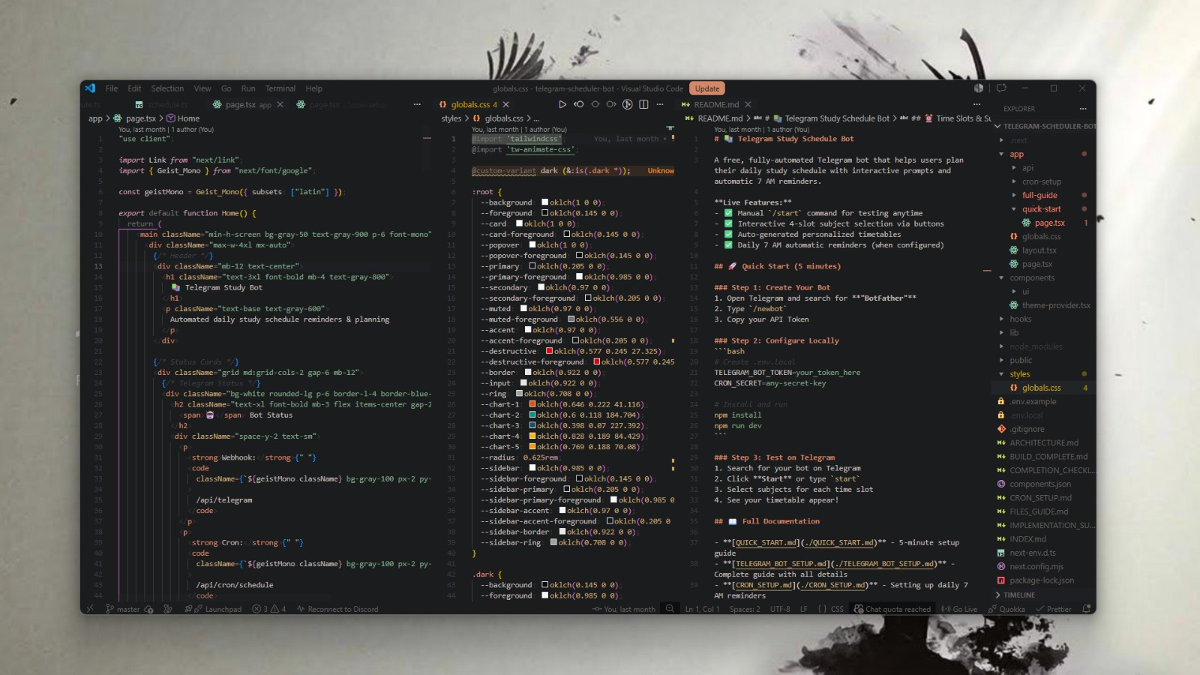The width and height of the screenshot is (1200, 675).
Task: Click Ln 1, Col 1 in status bar
Action: 702,609
